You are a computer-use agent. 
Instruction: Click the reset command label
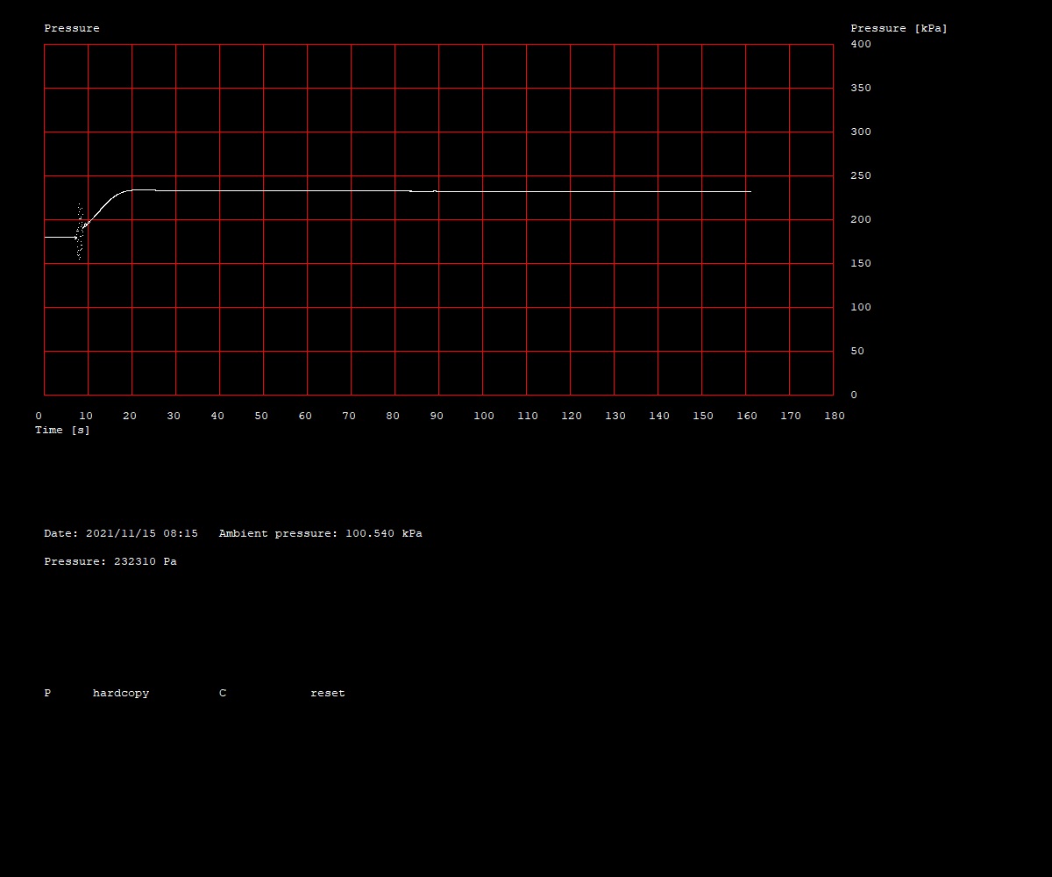click(327, 693)
